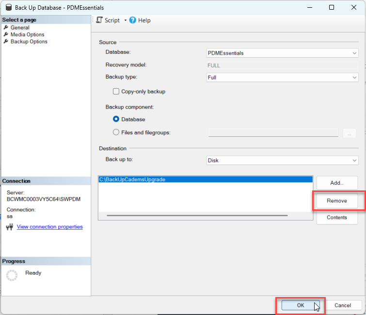Image resolution: width=366 pixels, height=315 pixels.
Task: Open the Media Options page
Action: [27, 34]
